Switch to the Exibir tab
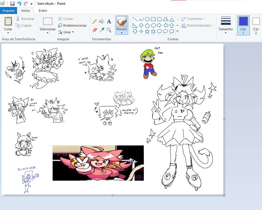This screenshot has width=262, height=210. point(43,11)
